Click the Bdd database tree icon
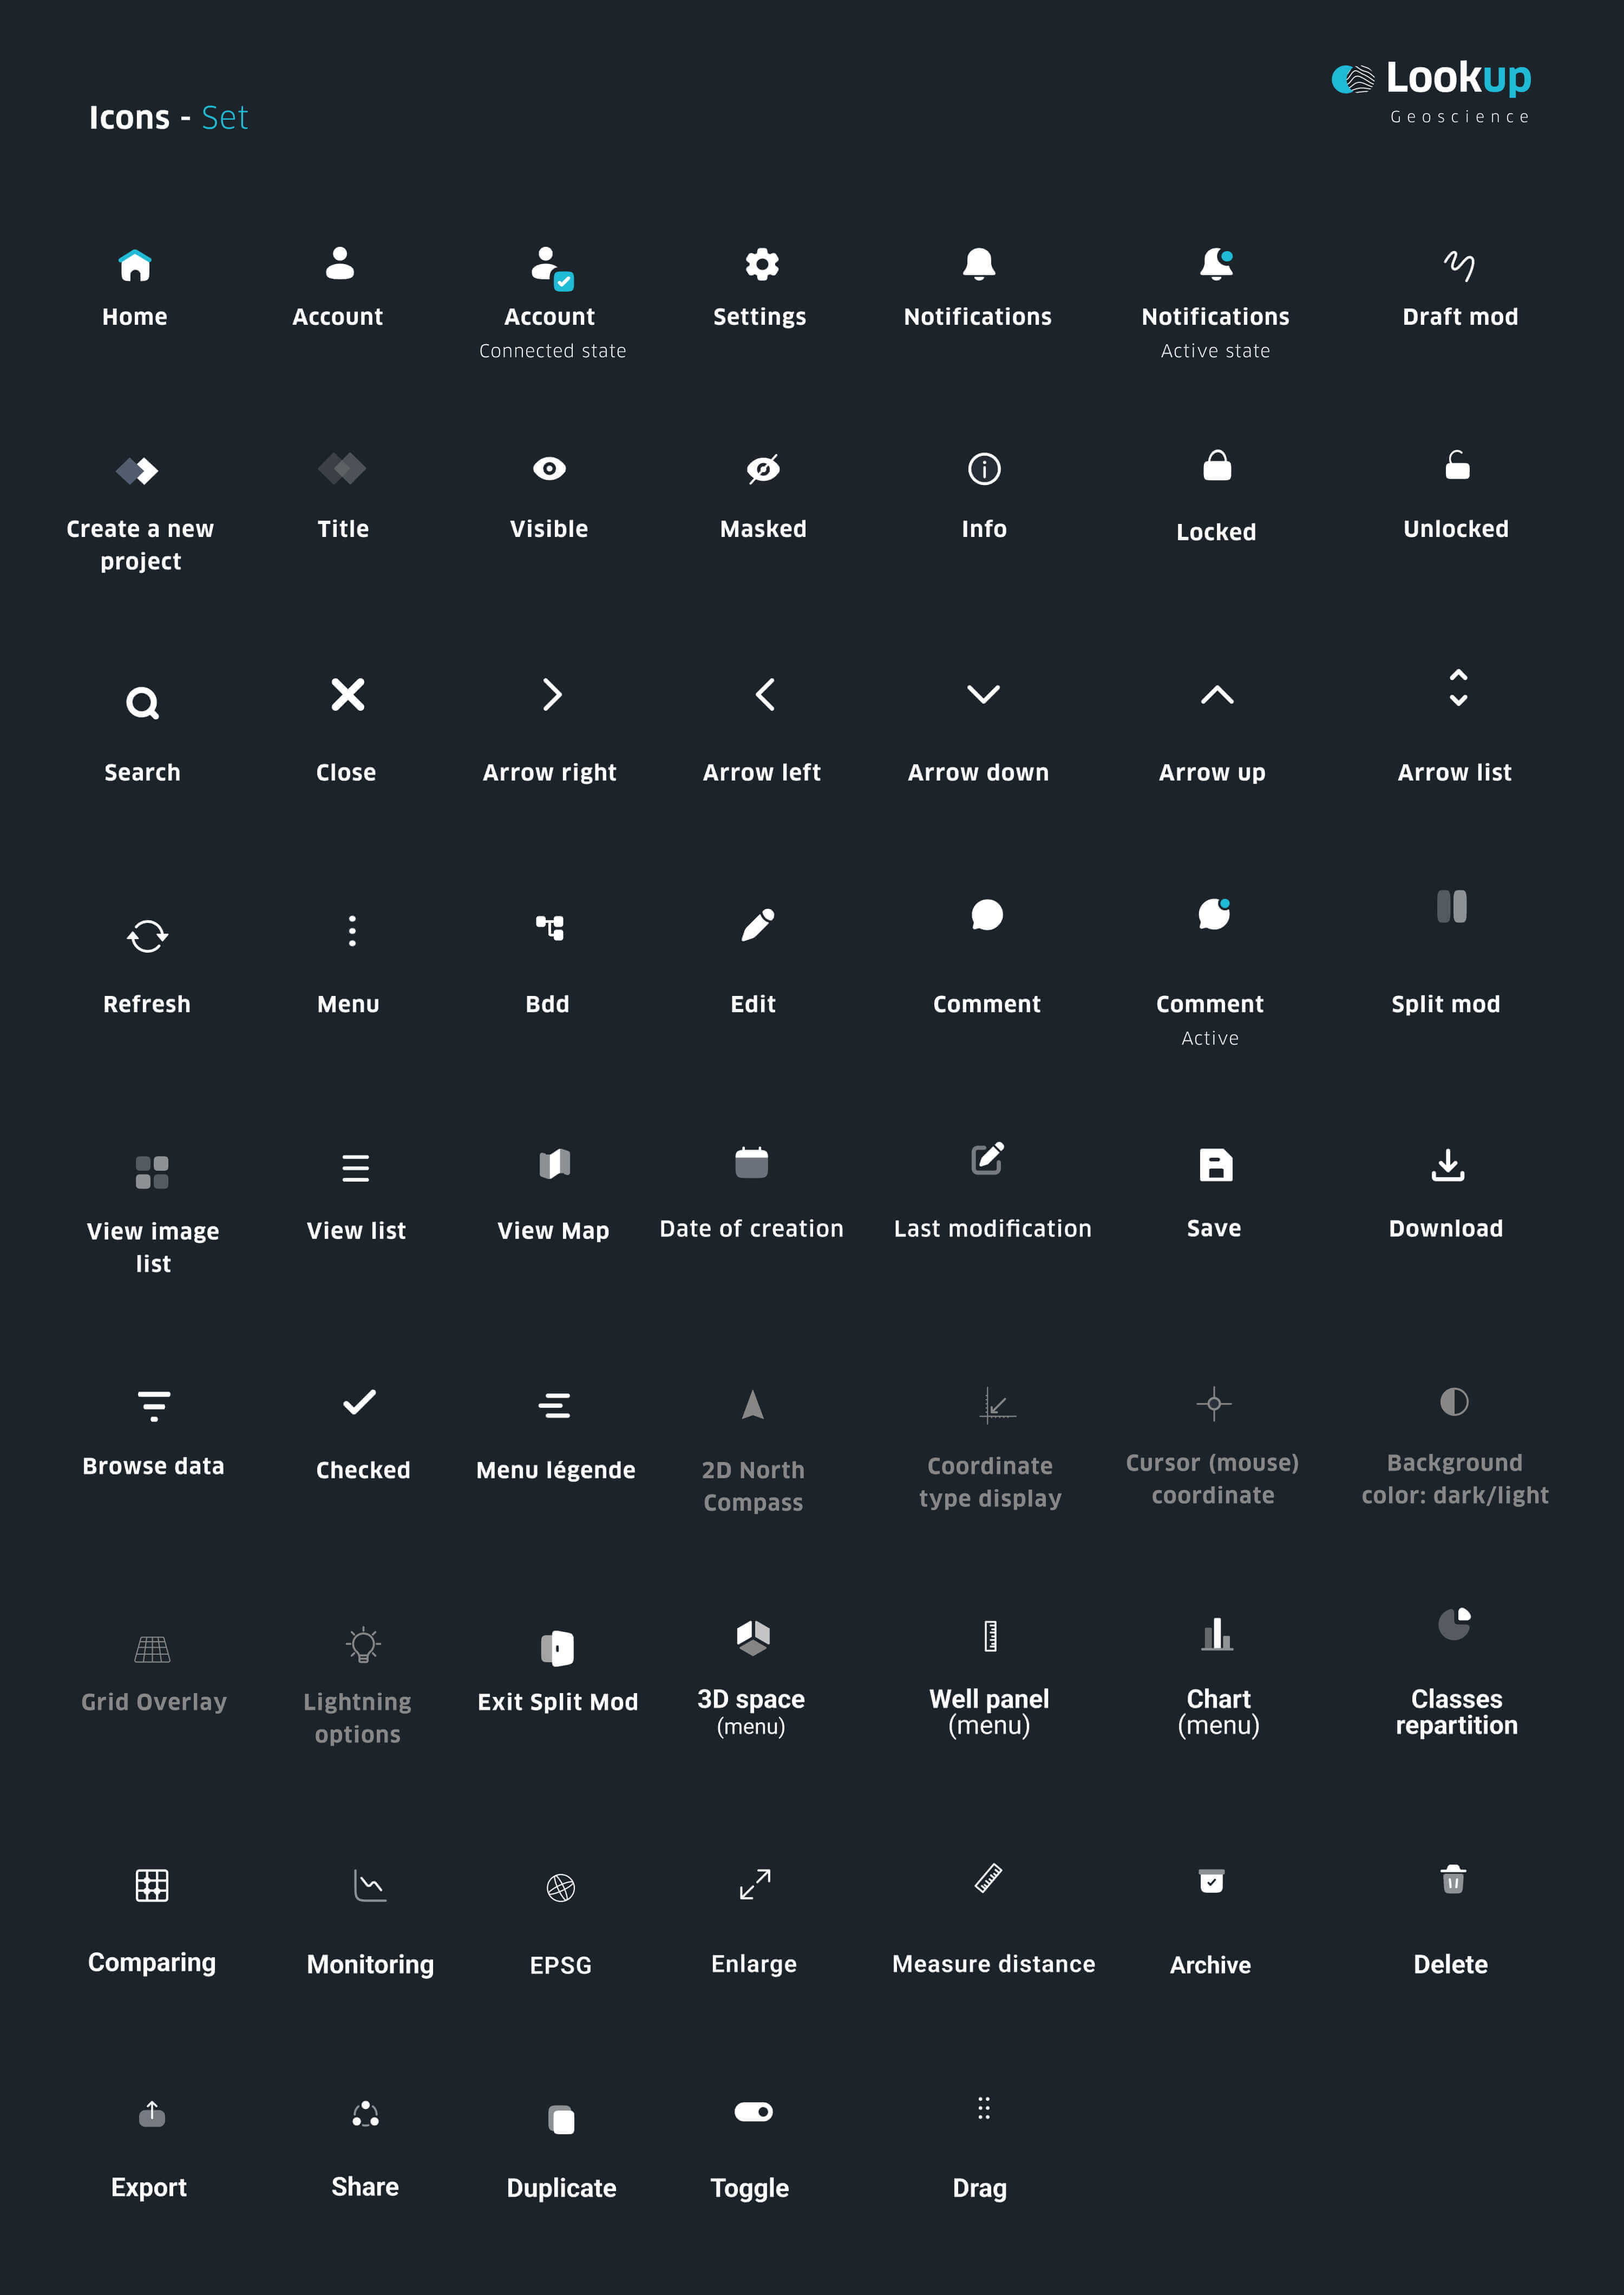The height and width of the screenshot is (2295, 1624). point(550,927)
